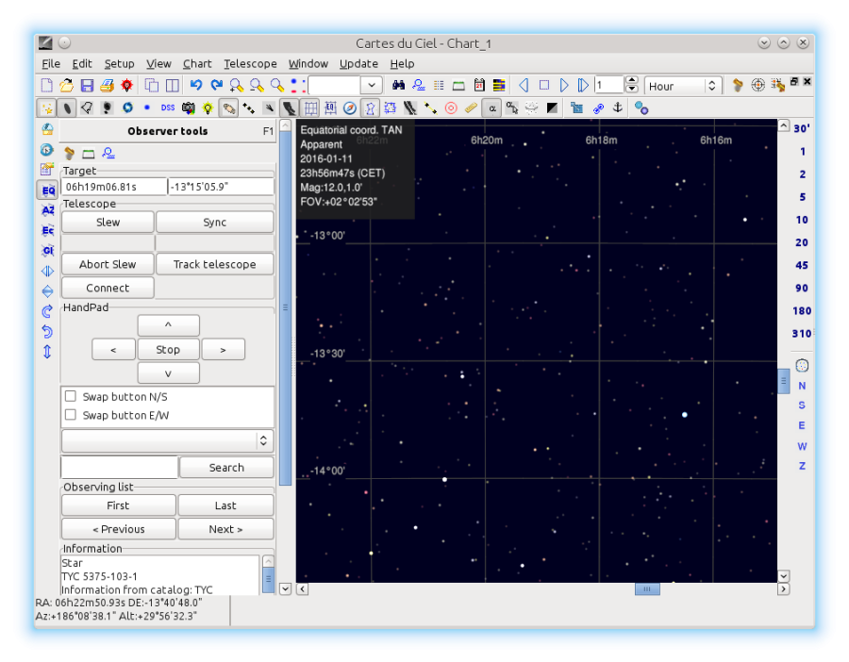Undo the last chart change
Screen dimensions: 849x662
click(x=196, y=86)
